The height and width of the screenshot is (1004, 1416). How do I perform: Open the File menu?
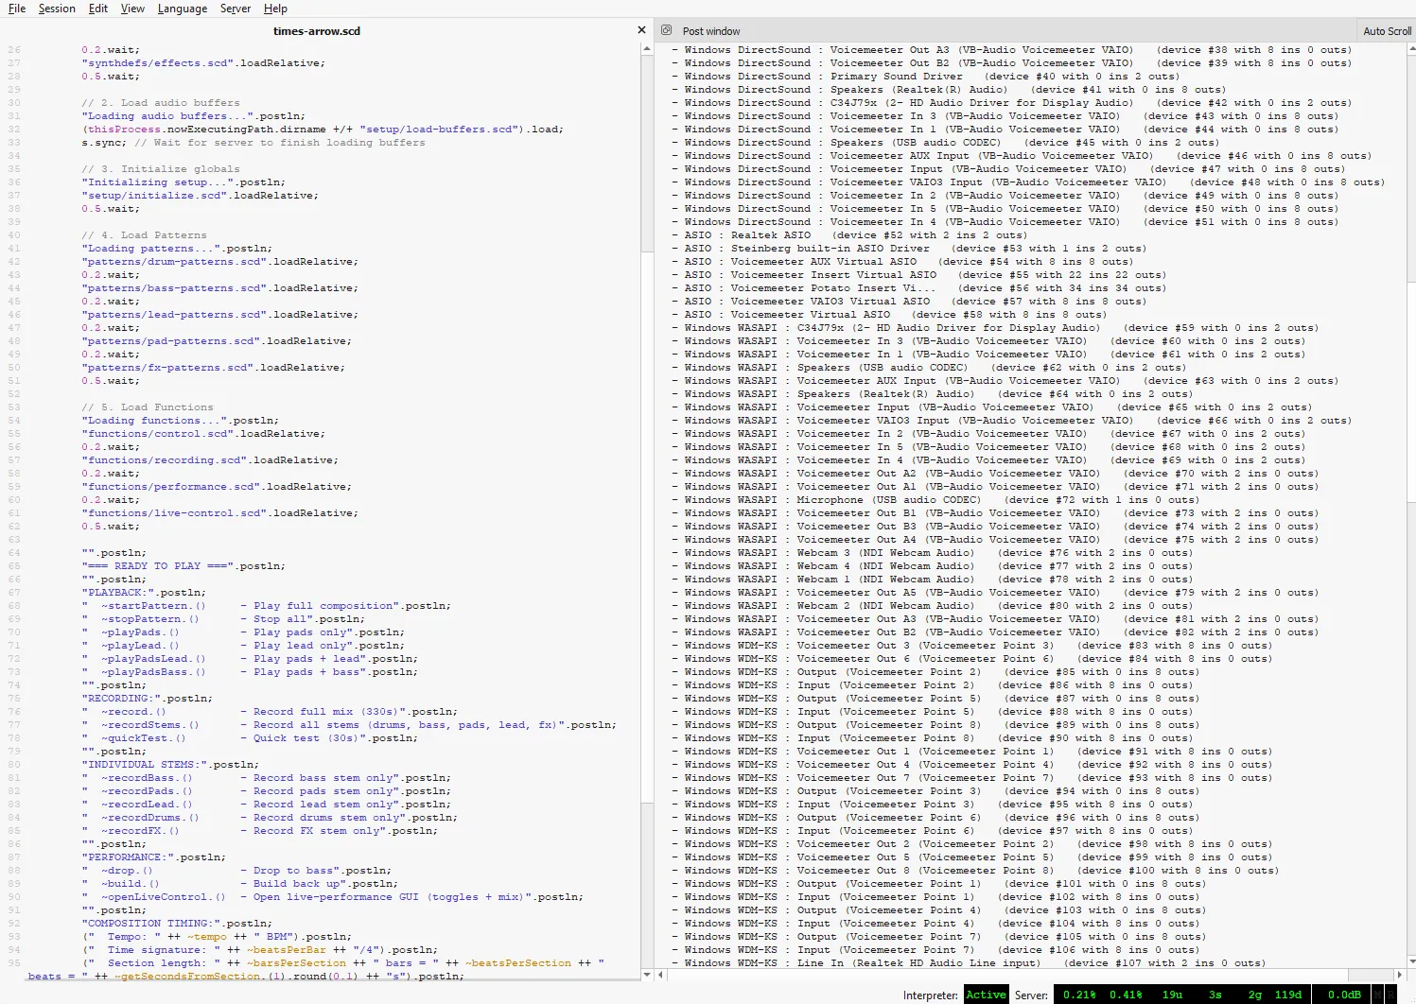pos(16,9)
